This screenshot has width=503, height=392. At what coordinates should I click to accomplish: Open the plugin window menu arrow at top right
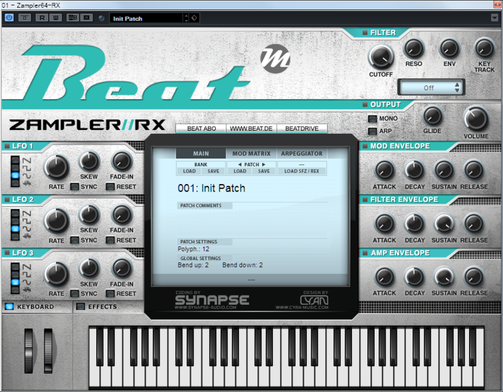coord(495,18)
